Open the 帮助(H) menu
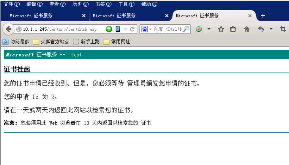Image resolution: width=289 pixels, height=165 pixels. point(149,4)
